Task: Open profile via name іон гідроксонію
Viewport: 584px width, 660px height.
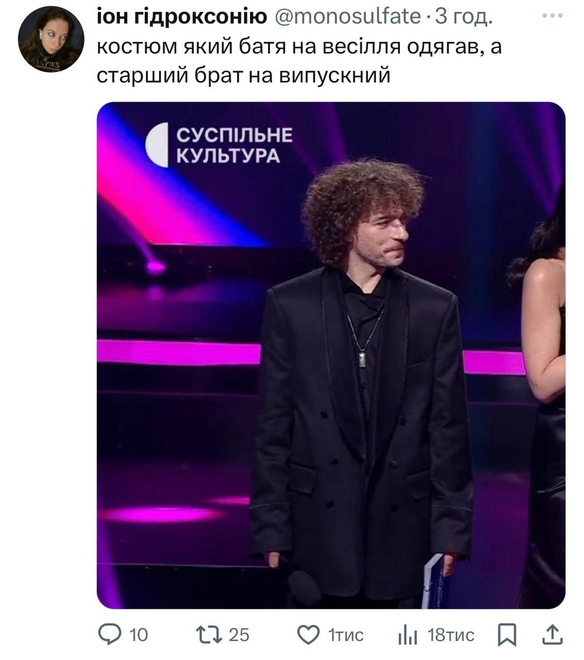Action: tap(182, 18)
